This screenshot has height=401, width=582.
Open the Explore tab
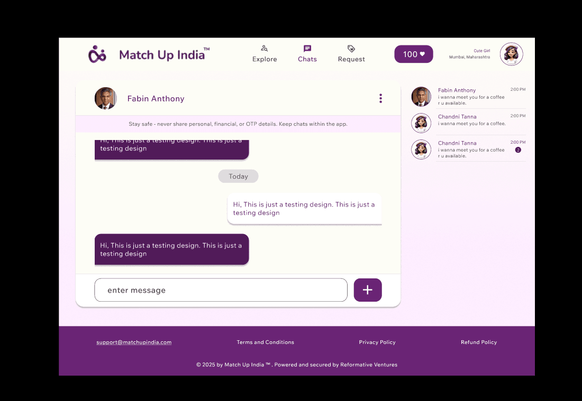265,54
